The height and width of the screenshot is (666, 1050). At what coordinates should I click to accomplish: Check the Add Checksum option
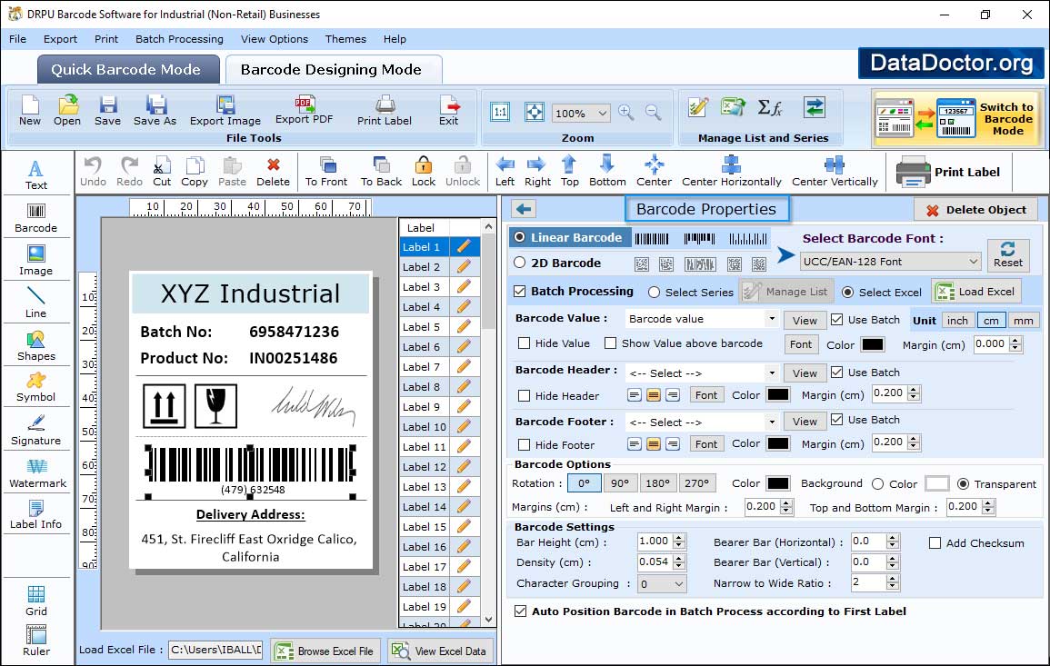(x=935, y=543)
